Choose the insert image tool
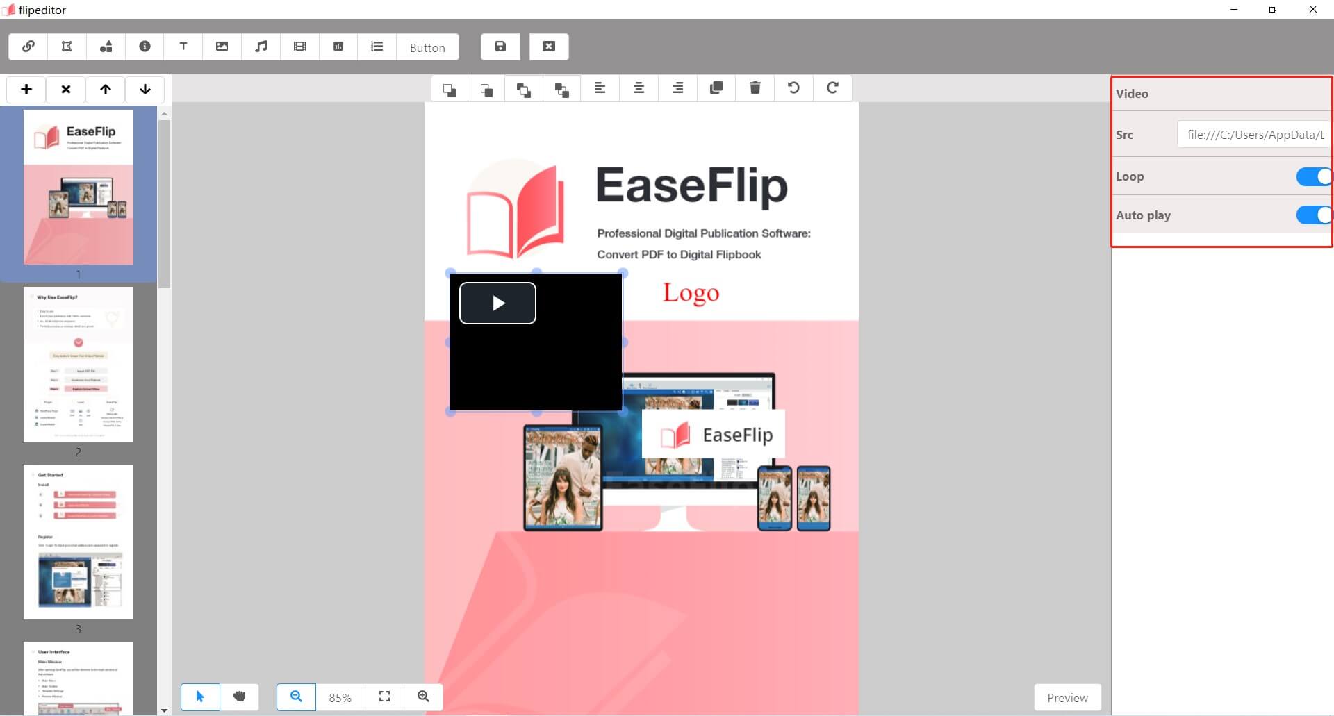The height and width of the screenshot is (716, 1334). tap(222, 47)
